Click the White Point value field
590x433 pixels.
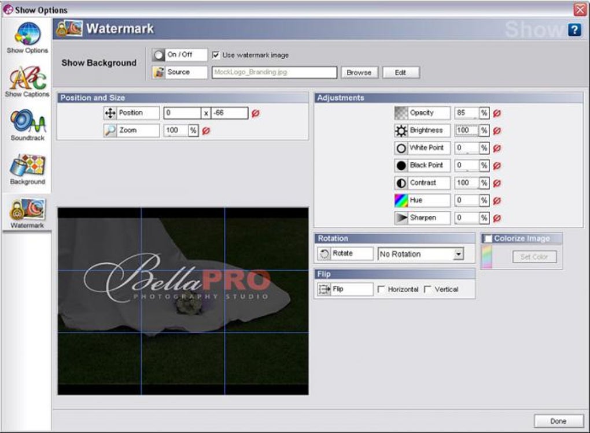click(x=467, y=148)
